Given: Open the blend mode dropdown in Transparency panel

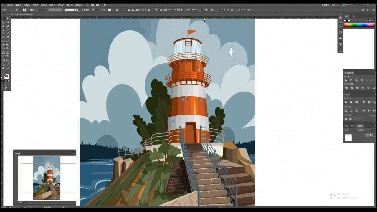Looking at the screenshot, I should pos(350,130).
